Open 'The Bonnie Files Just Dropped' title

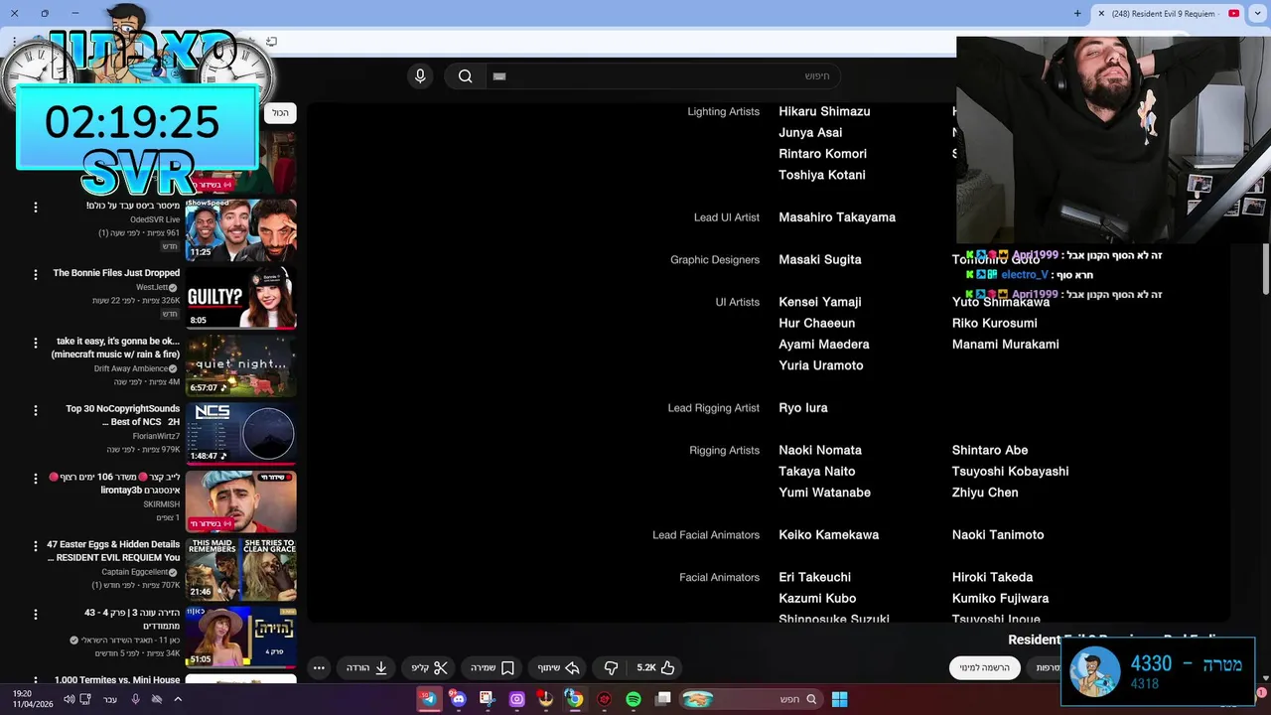click(116, 273)
